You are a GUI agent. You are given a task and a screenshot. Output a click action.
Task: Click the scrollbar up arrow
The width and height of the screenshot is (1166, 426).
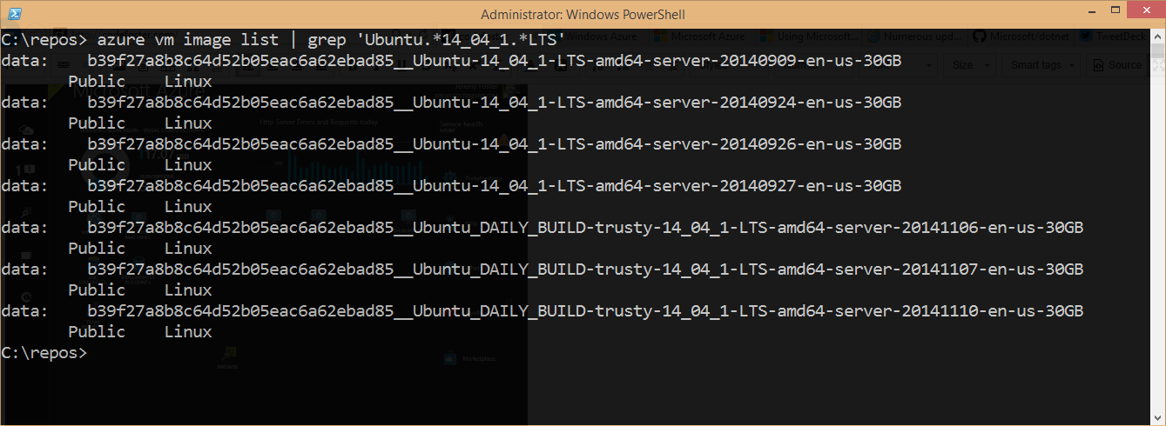coord(1157,37)
